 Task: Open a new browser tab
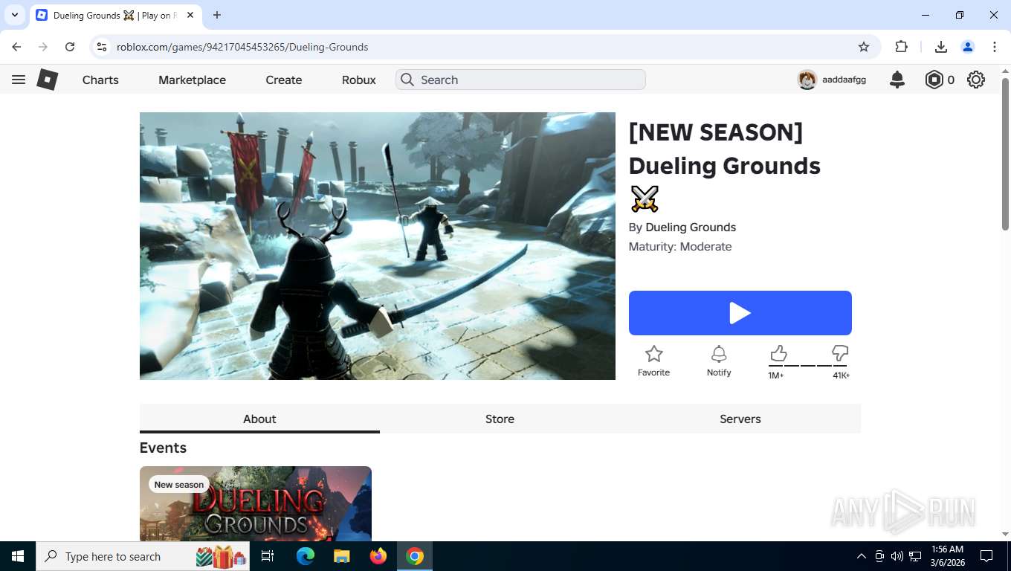point(217,15)
